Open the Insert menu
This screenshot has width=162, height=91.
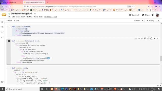click(x=23, y=17)
